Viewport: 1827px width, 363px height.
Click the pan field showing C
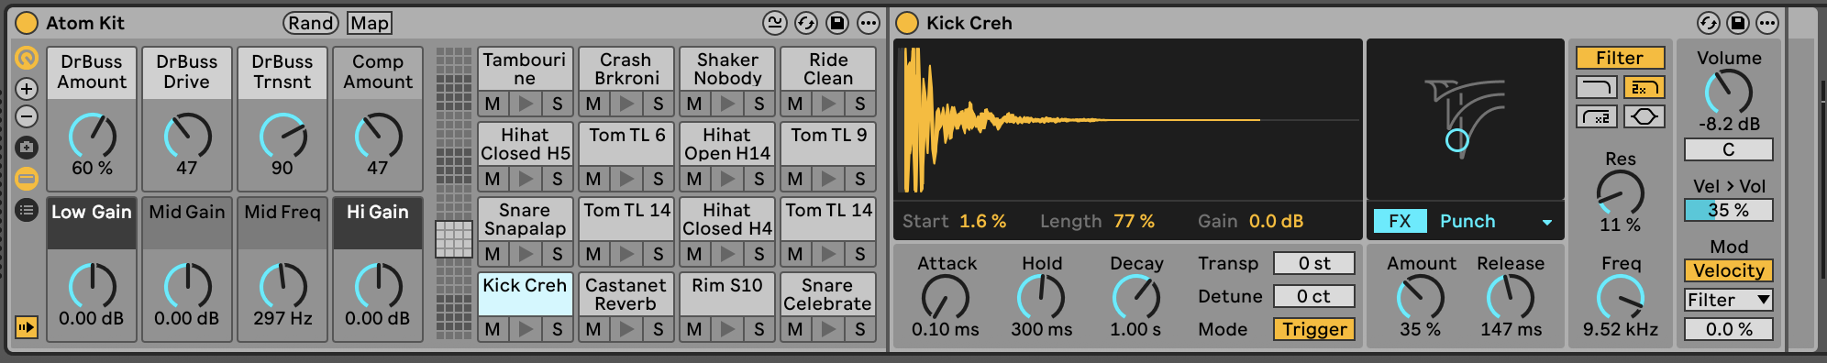click(x=1729, y=149)
